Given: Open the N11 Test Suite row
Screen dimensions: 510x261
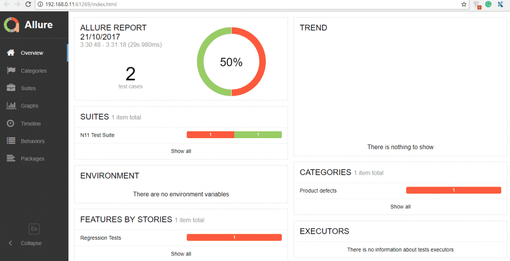Looking at the screenshot, I should pyautogui.click(x=181, y=135).
